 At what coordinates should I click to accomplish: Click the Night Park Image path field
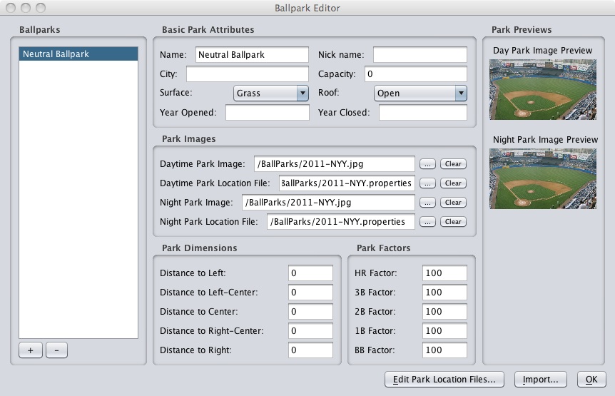pyautogui.click(x=328, y=203)
